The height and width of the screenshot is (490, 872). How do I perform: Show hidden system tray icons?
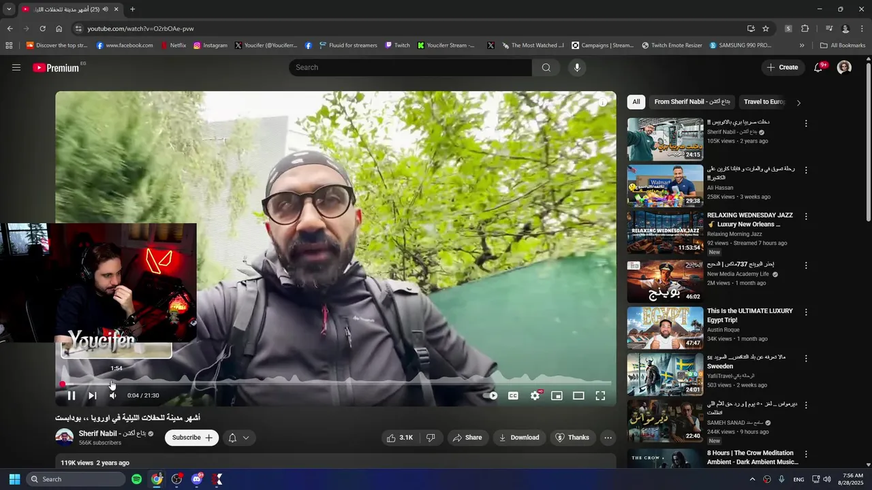click(752, 479)
